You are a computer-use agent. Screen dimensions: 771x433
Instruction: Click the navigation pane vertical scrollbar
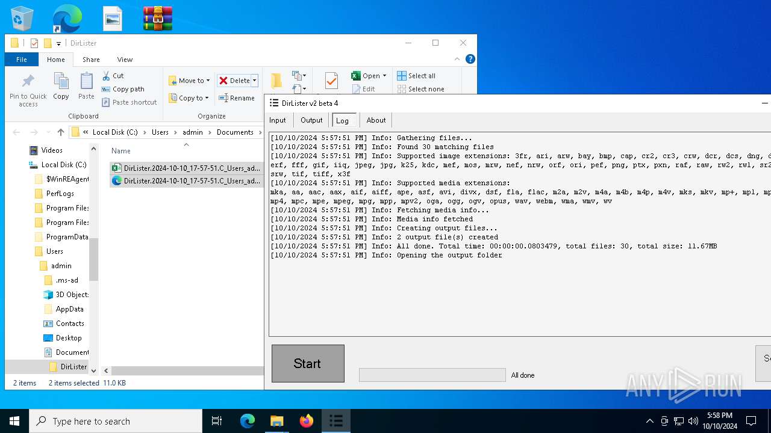tap(93, 259)
